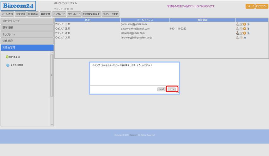Click the green 利用者追加 plus icon
Viewport: 269px width, 156px height.
click(x=7, y=57)
